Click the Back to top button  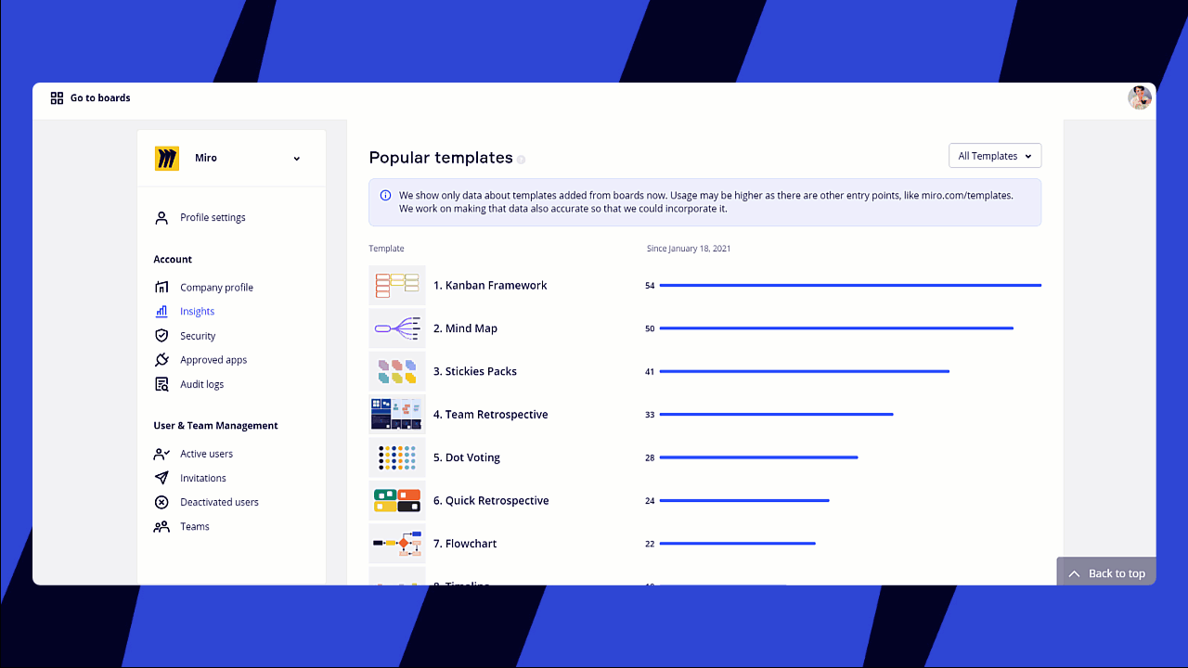pyautogui.click(x=1106, y=573)
